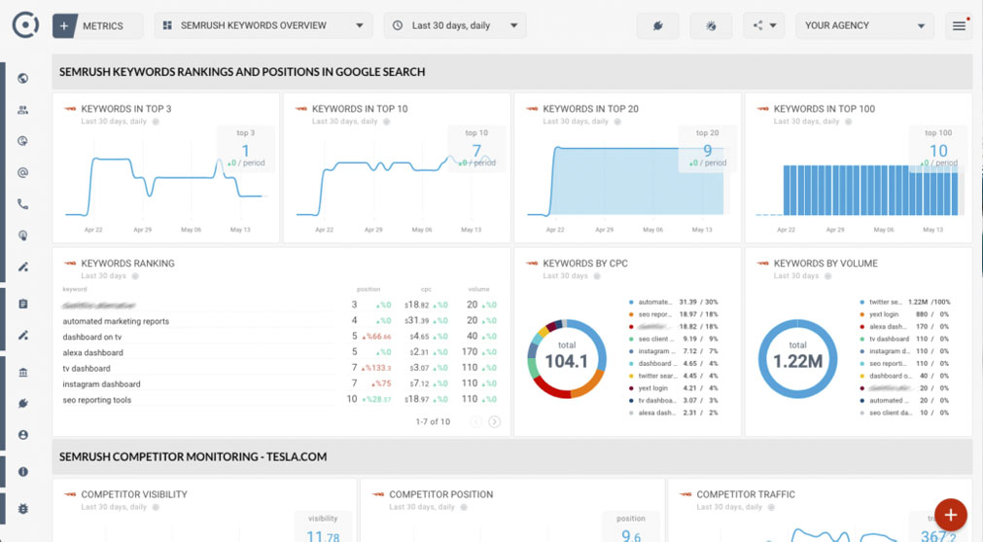983x542 pixels.
Task: Select 'automated marketing reports' keyword row
Action: [x=281, y=320]
